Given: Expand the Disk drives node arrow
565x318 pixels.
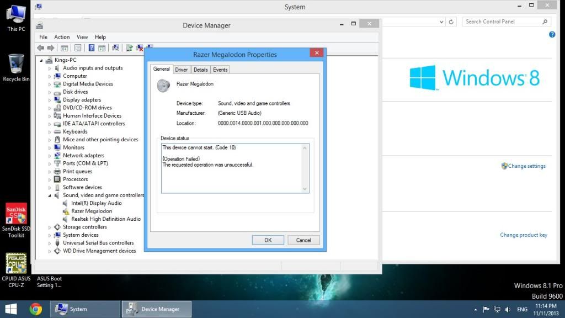Looking at the screenshot, I should click(x=50, y=92).
